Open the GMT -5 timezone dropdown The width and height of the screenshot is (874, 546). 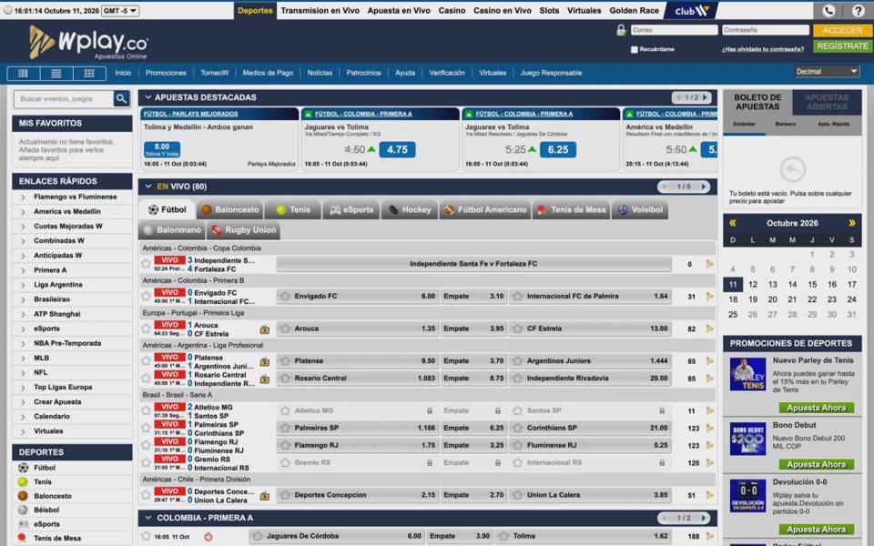[121, 11]
